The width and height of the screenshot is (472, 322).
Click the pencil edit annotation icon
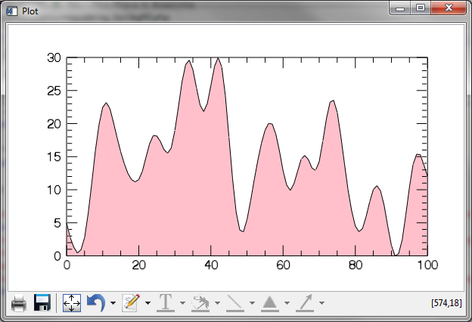pyautogui.click(x=131, y=303)
